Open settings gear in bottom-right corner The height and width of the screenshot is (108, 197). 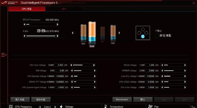(193, 107)
